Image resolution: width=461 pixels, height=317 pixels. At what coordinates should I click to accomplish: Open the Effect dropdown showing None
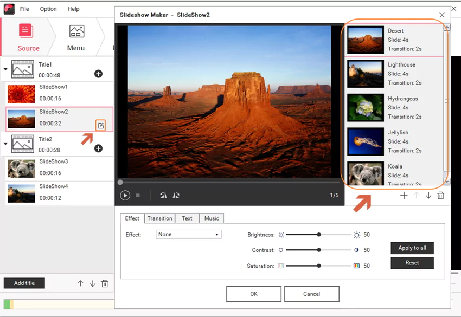tap(188, 234)
